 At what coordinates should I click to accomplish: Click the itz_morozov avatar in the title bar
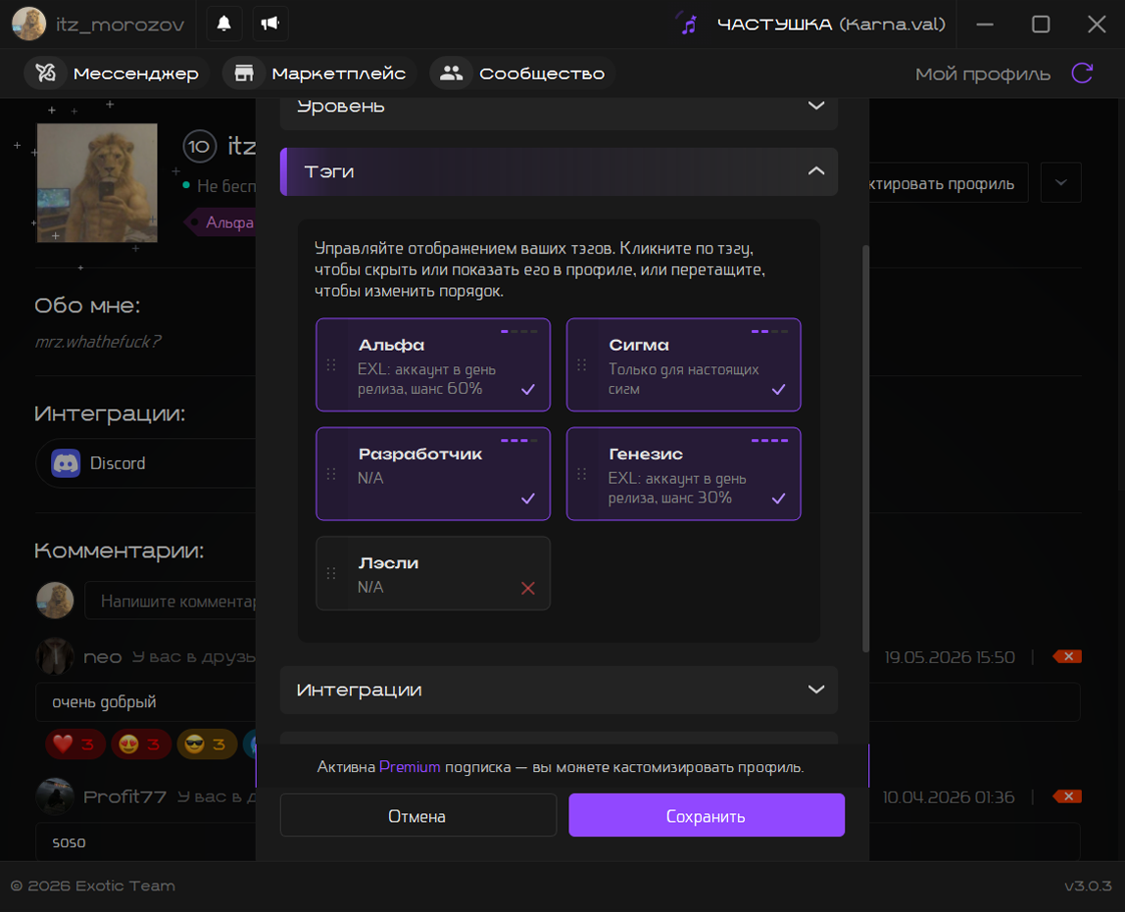(x=28, y=24)
